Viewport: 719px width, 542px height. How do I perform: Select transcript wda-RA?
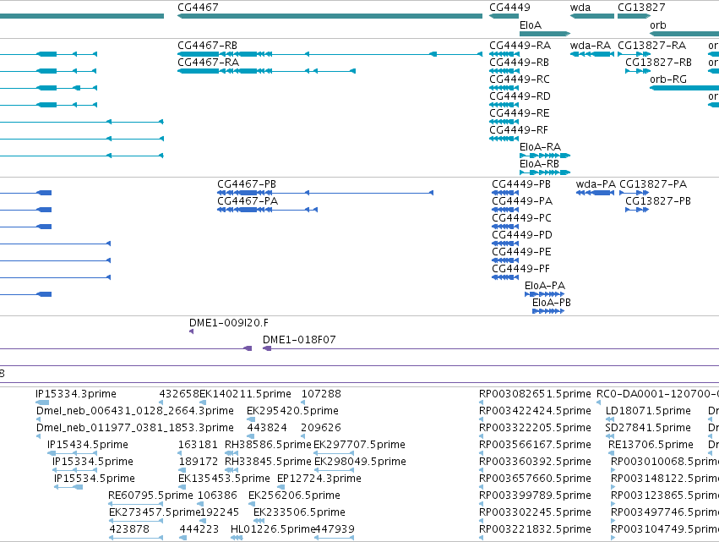pyautogui.click(x=592, y=54)
